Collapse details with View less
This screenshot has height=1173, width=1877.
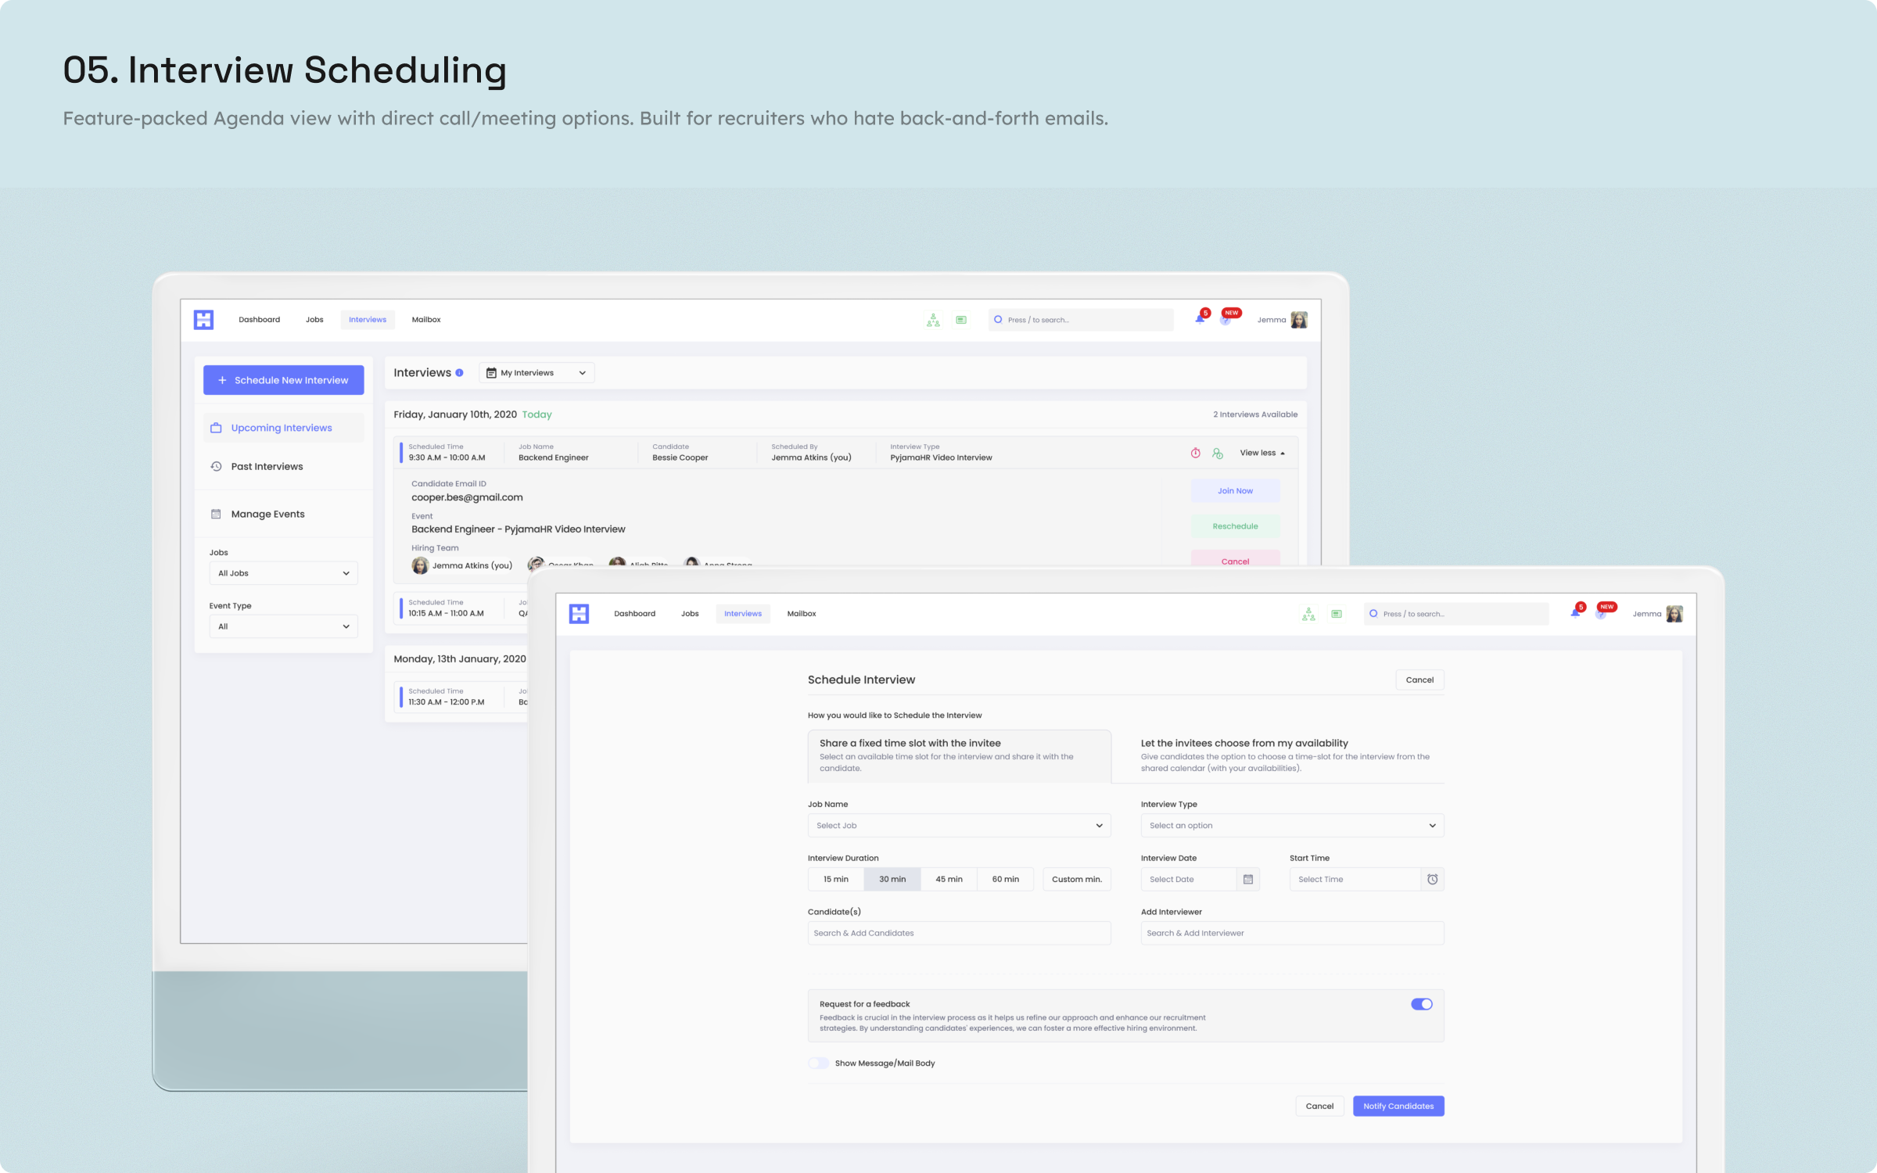(x=1262, y=453)
